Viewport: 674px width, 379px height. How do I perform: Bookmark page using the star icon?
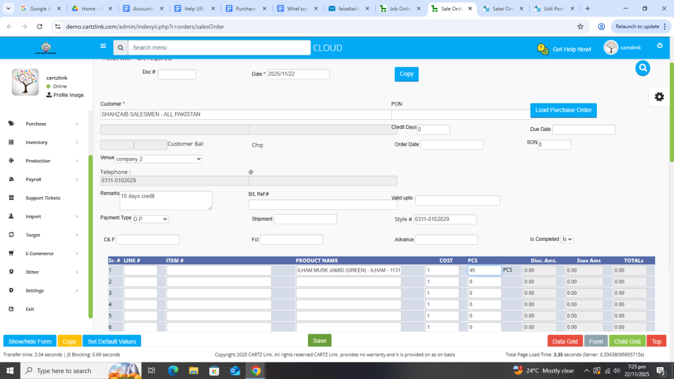coord(580,26)
